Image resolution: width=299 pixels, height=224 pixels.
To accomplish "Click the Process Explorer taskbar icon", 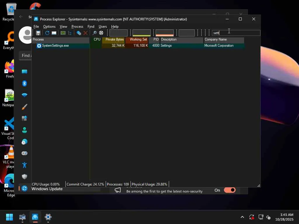I will click(x=35, y=217).
